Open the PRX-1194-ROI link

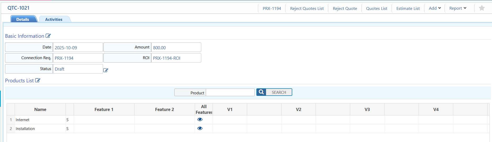click(x=167, y=58)
